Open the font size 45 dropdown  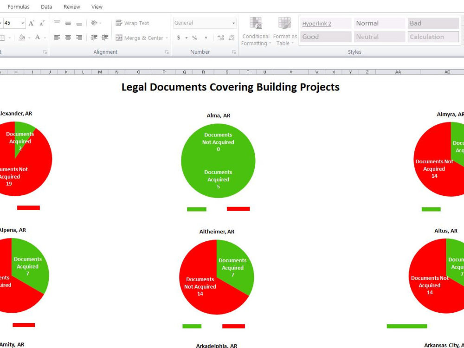coord(22,23)
